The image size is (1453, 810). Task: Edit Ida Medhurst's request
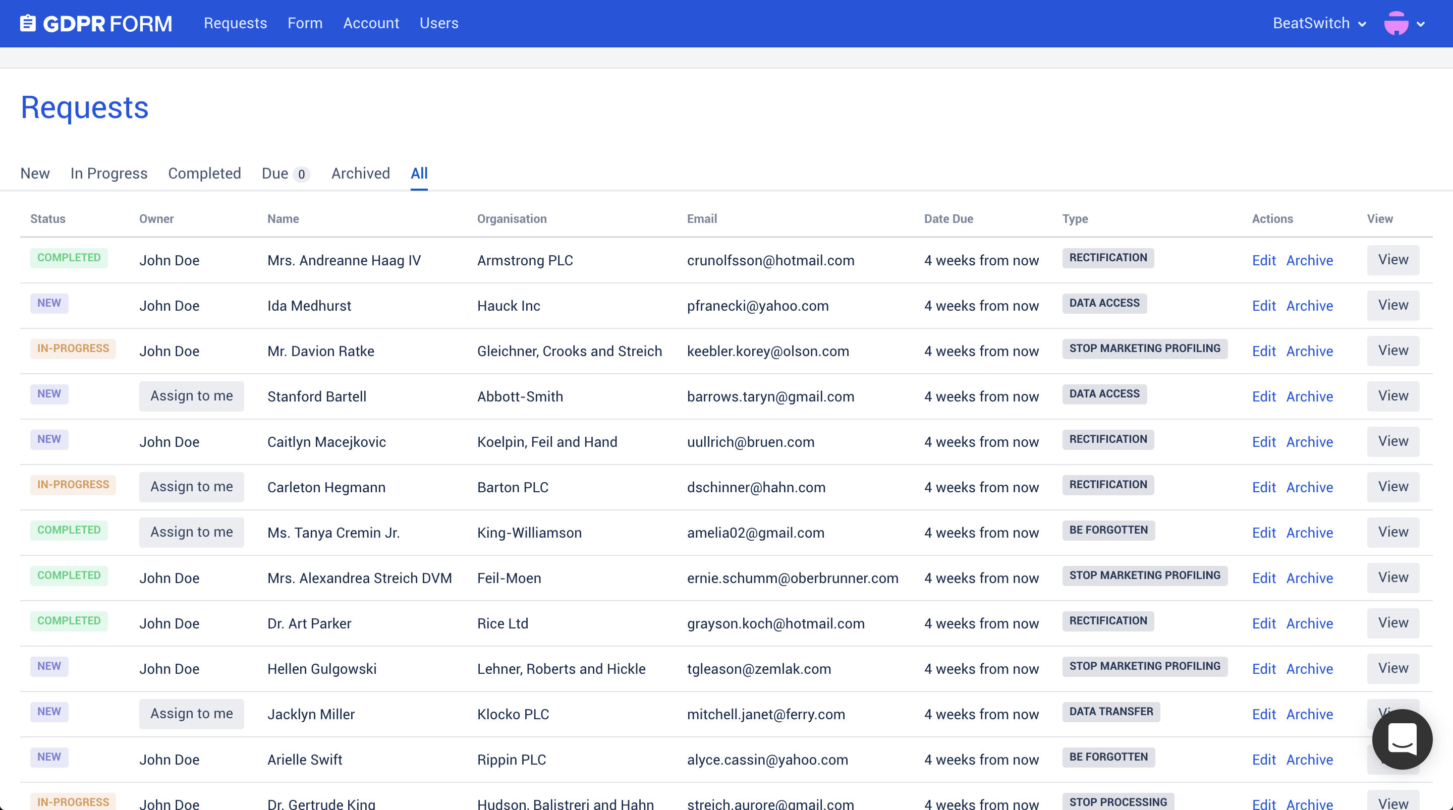pos(1263,306)
